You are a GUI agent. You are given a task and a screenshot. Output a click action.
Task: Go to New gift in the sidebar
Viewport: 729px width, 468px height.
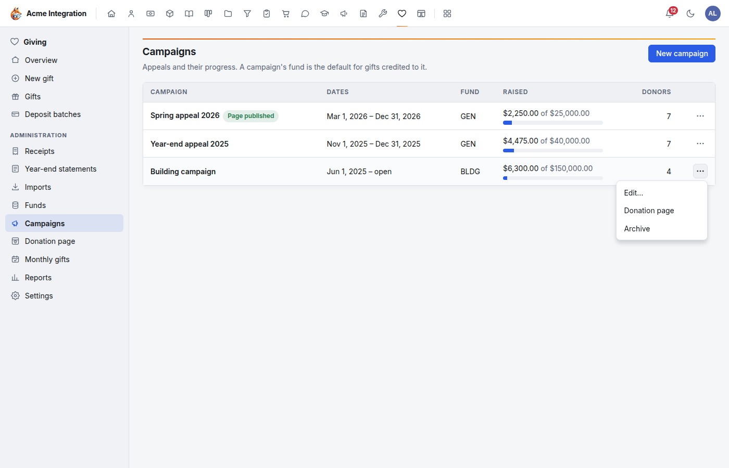65,79
